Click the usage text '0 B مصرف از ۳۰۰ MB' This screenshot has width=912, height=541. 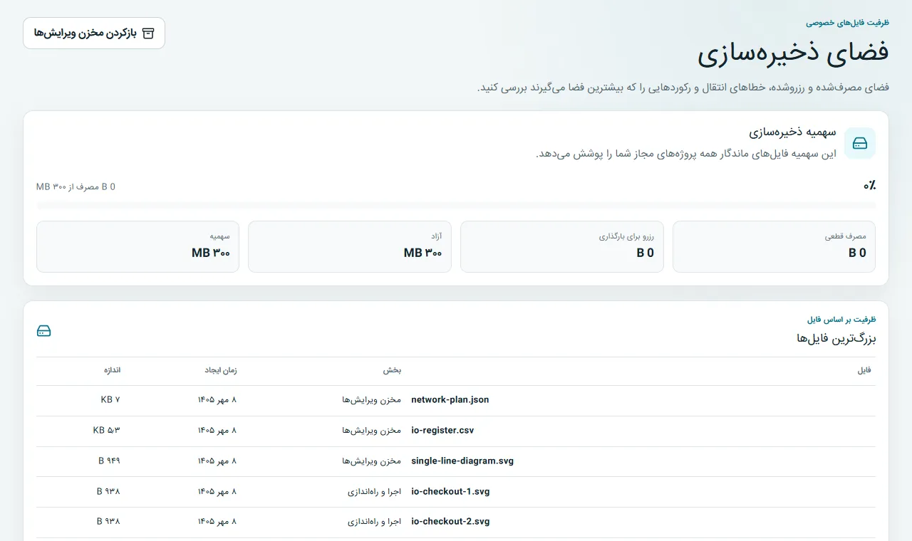click(76, 187)
